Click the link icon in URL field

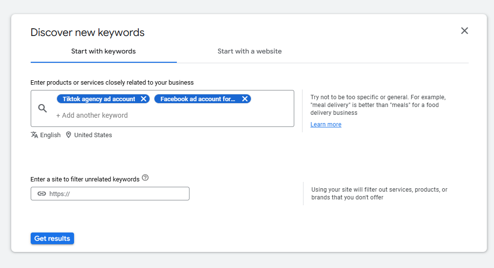point(41,194)
